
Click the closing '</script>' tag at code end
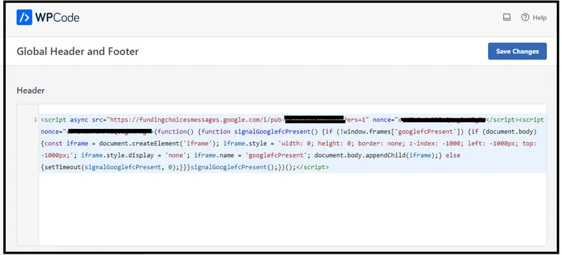point(313,167)
